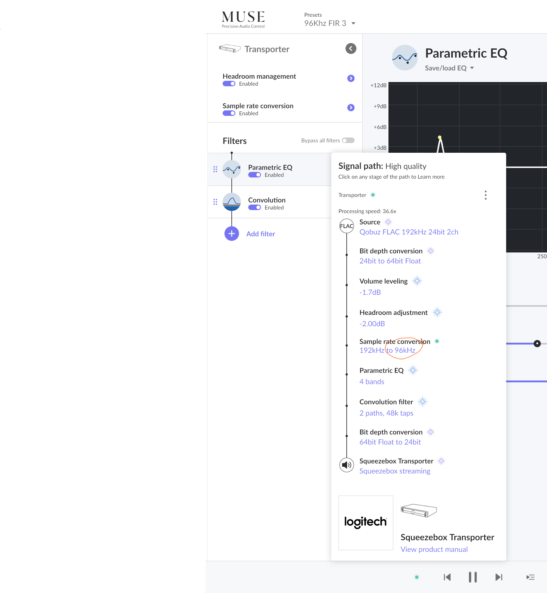Image resolution: width=547 pixels, height=593 pixels.
Task: Click 192kHz to 96kHz conversion link
Action: [x=387, y=350]
